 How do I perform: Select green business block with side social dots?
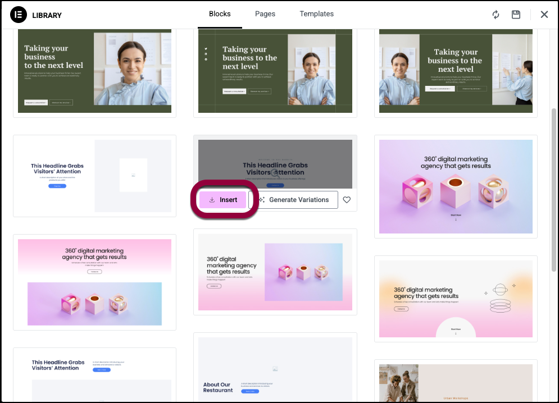point(275,71)
